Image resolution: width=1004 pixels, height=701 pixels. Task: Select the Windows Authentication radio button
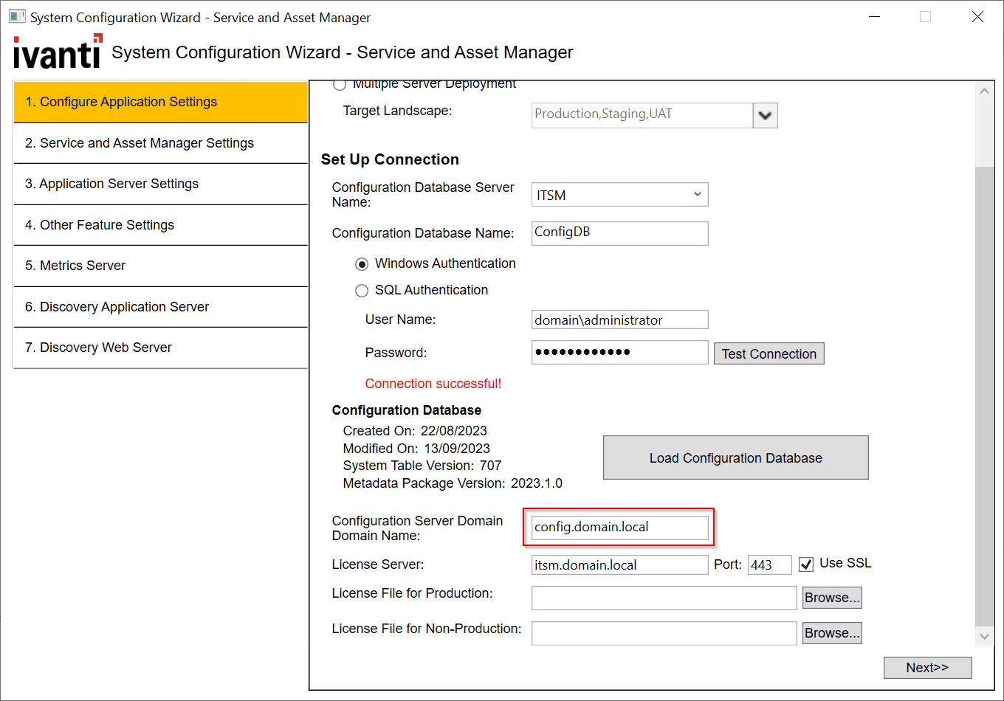[x=362, y=264]
